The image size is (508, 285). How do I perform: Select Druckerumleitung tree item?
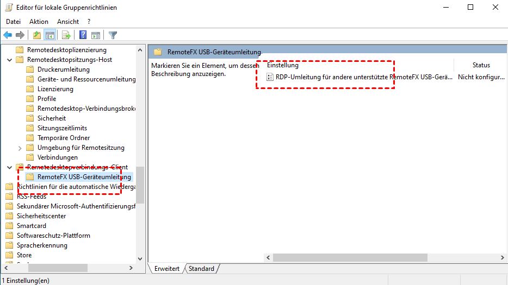[x=64, y=69]
